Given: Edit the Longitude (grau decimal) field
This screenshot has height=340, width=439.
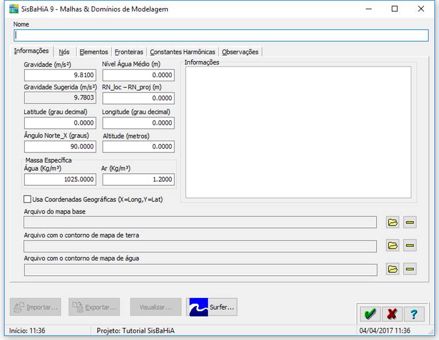Looking at the screenshot, I should tap(138, 123).
